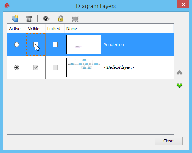192x153 pixels.
Task: Click the Name column header
Action: [x=119, y=29]
